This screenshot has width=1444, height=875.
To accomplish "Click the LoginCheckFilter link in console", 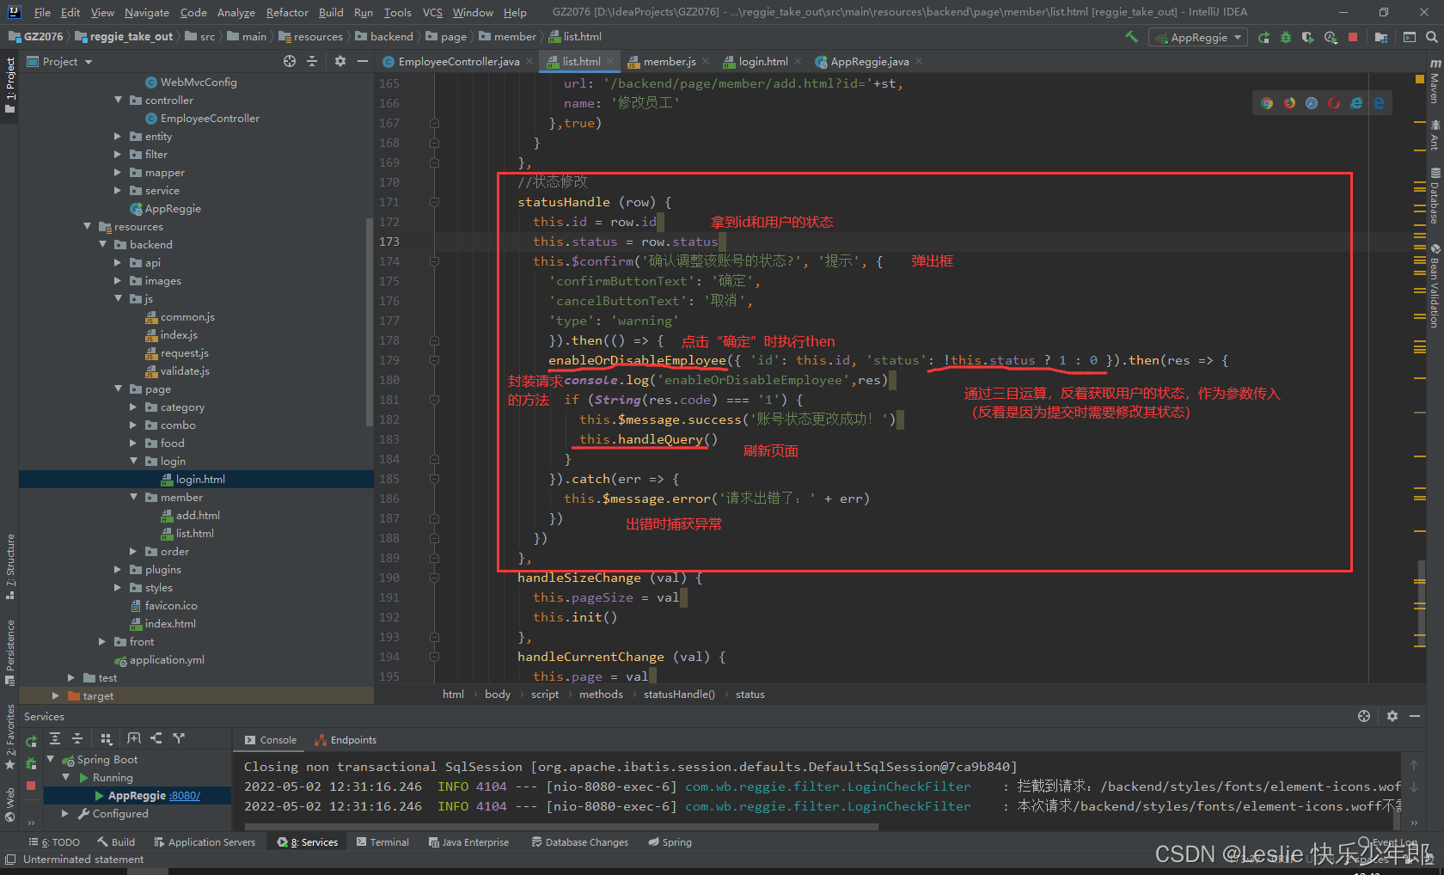I will 828,786.
